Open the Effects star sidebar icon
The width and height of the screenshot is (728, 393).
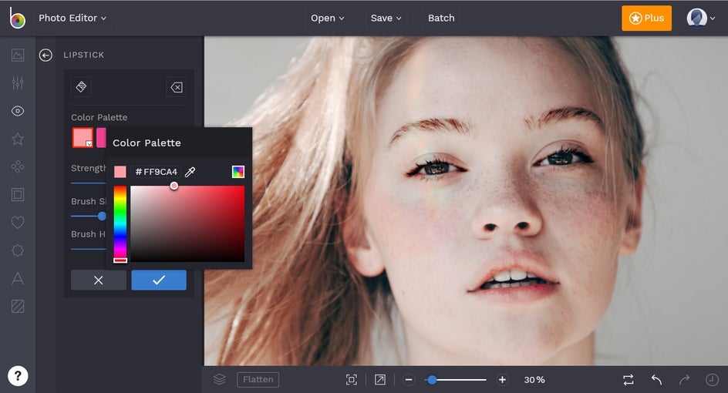(x=18, y=139)
